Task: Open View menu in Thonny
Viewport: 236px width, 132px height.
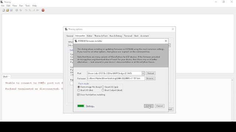Action: pos(15,6)
